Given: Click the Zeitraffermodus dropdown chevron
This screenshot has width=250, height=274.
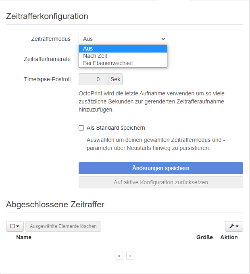Looking at the screenshot, I should (x=163, y=39).
